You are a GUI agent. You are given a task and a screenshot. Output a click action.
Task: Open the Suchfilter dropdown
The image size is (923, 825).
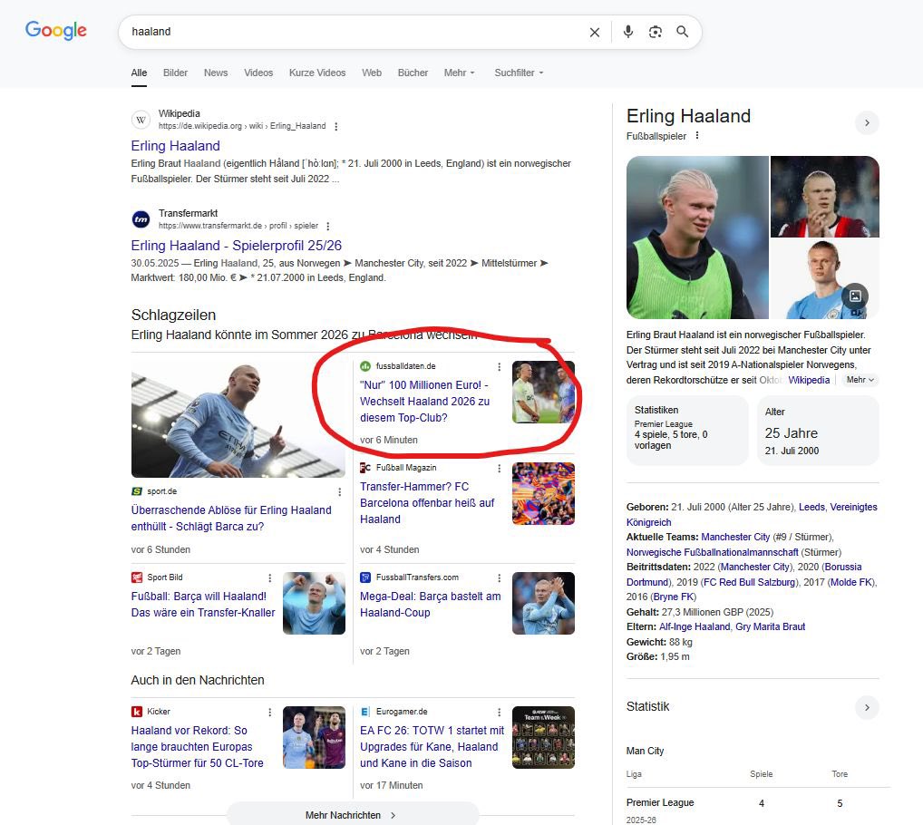519,73
